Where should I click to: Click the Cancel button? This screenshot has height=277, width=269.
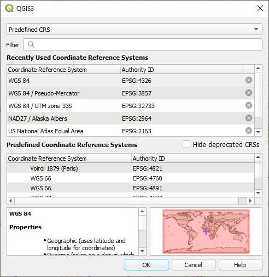point(193,265)
